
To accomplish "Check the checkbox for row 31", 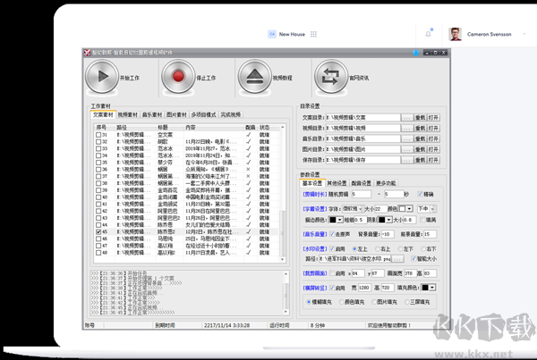I will [x=98, y=135].
